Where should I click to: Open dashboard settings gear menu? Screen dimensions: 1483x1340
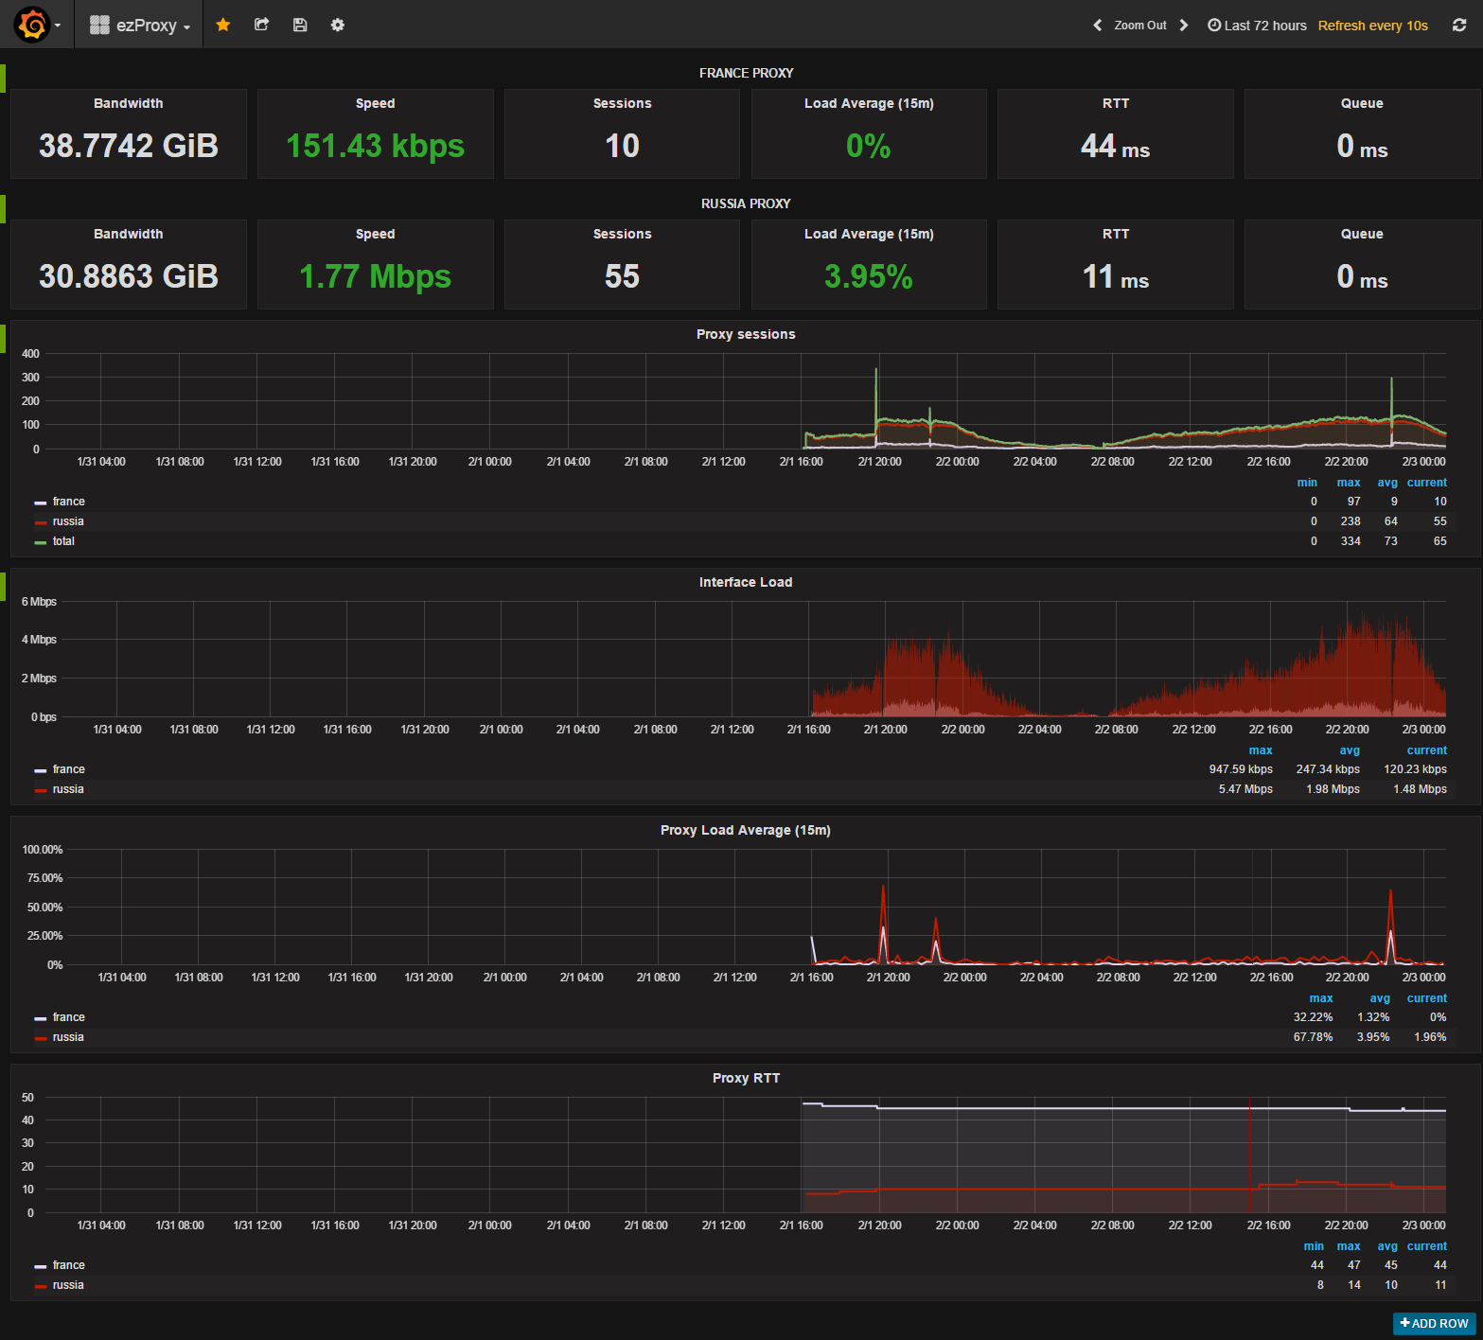click(338, 25)
